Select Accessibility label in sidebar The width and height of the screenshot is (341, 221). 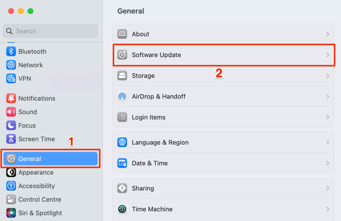tap(37, 186)
